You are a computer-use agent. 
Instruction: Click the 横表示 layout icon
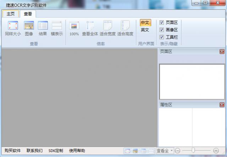point(57,28)
